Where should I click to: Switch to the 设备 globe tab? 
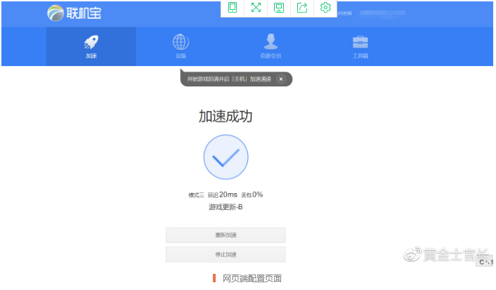[x=181, y=46]
